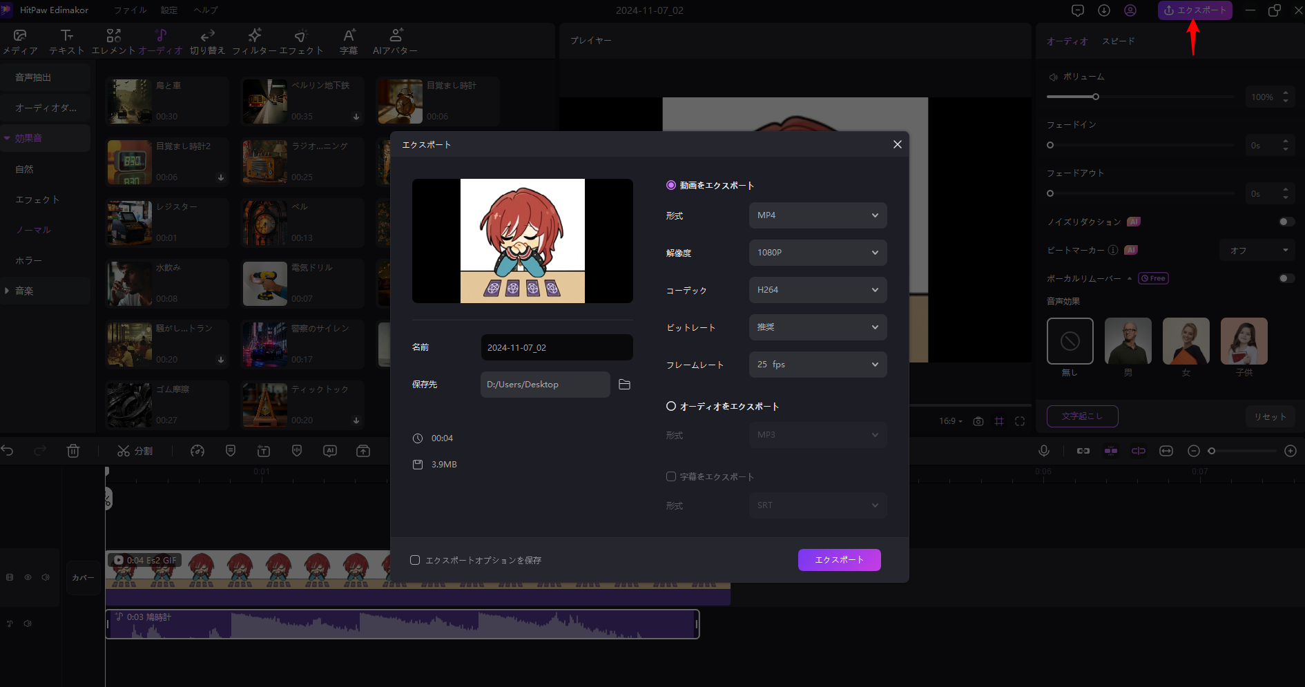
Task: Download the 目覚まし時計2 sound effect
Action: [221, 177]
